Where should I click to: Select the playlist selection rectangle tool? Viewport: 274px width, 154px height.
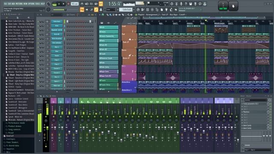click(x=125, y=15)
